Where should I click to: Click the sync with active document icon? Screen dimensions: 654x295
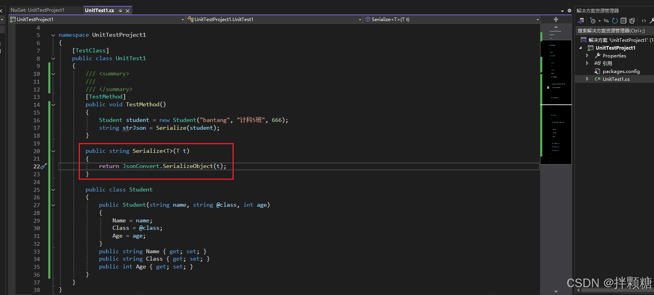(x=606, y=21)
